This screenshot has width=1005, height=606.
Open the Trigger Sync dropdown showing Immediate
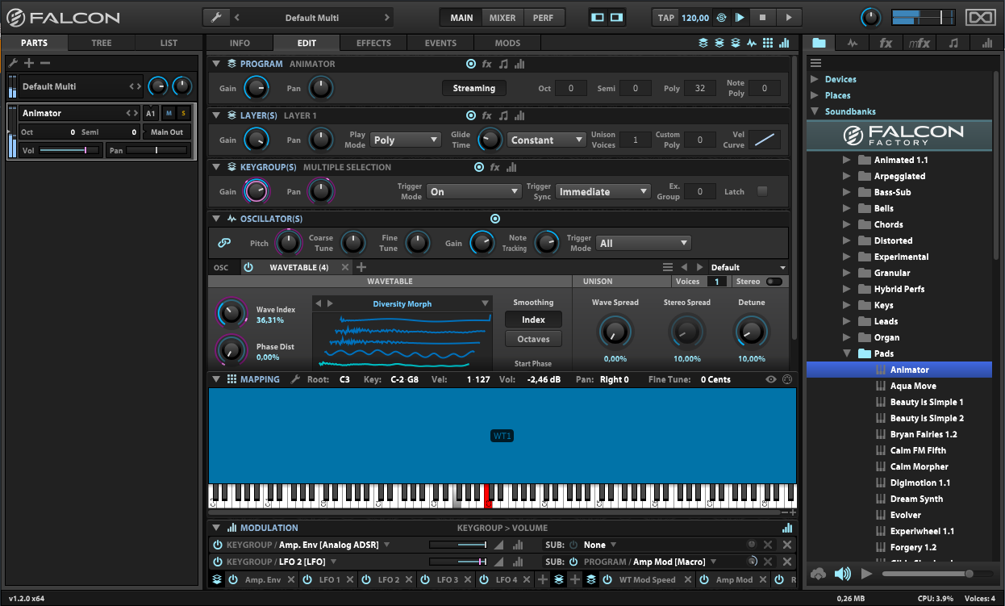click(x=603, y=191)
